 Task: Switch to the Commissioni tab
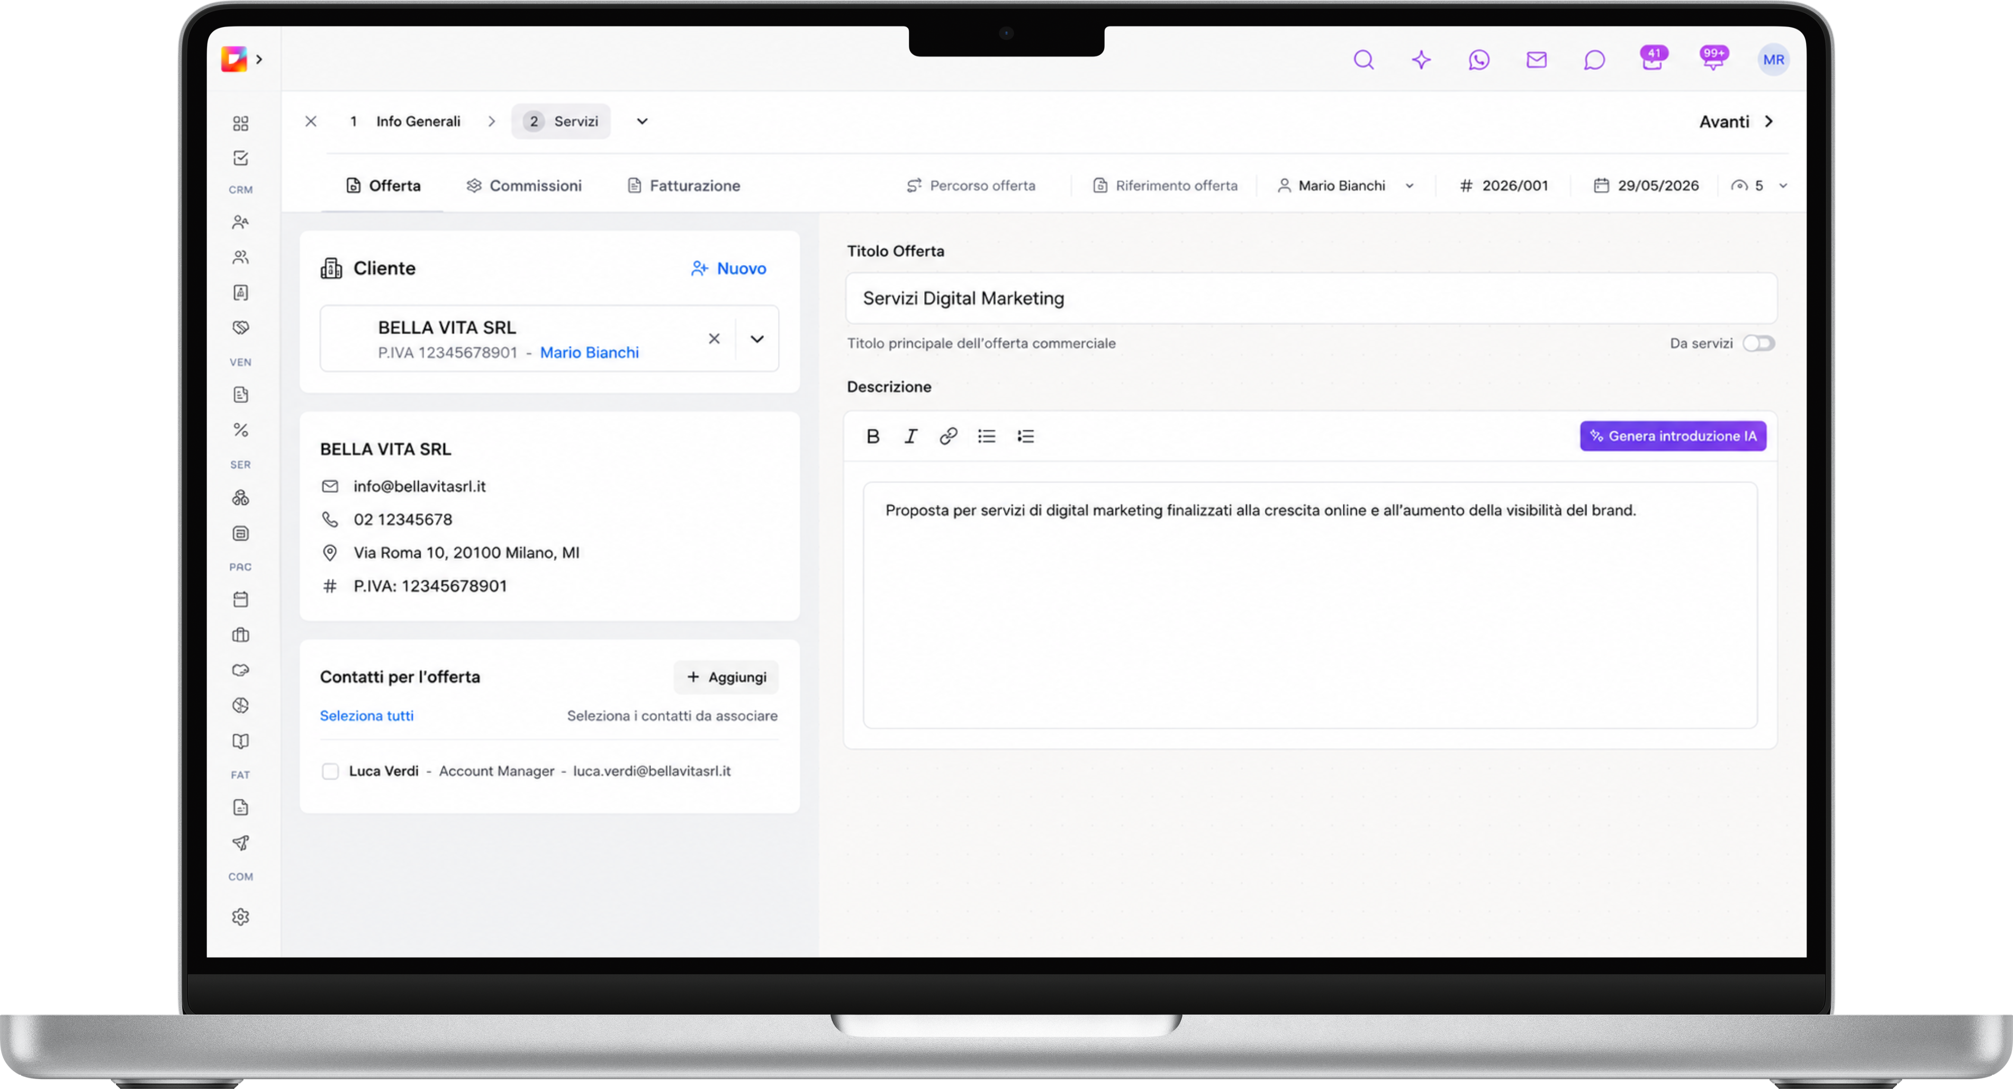click(x=523, y=185)
